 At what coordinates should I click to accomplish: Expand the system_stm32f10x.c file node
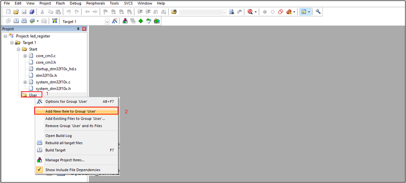[25, 82]
